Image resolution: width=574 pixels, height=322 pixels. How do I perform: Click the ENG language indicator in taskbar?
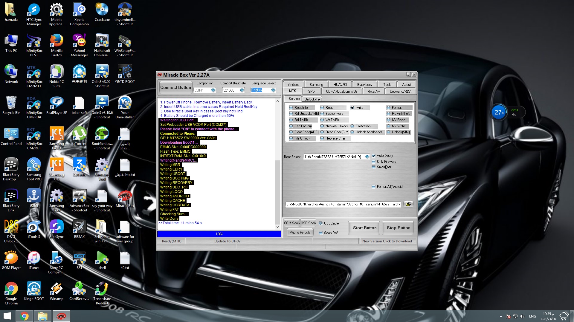pos(532,316)
